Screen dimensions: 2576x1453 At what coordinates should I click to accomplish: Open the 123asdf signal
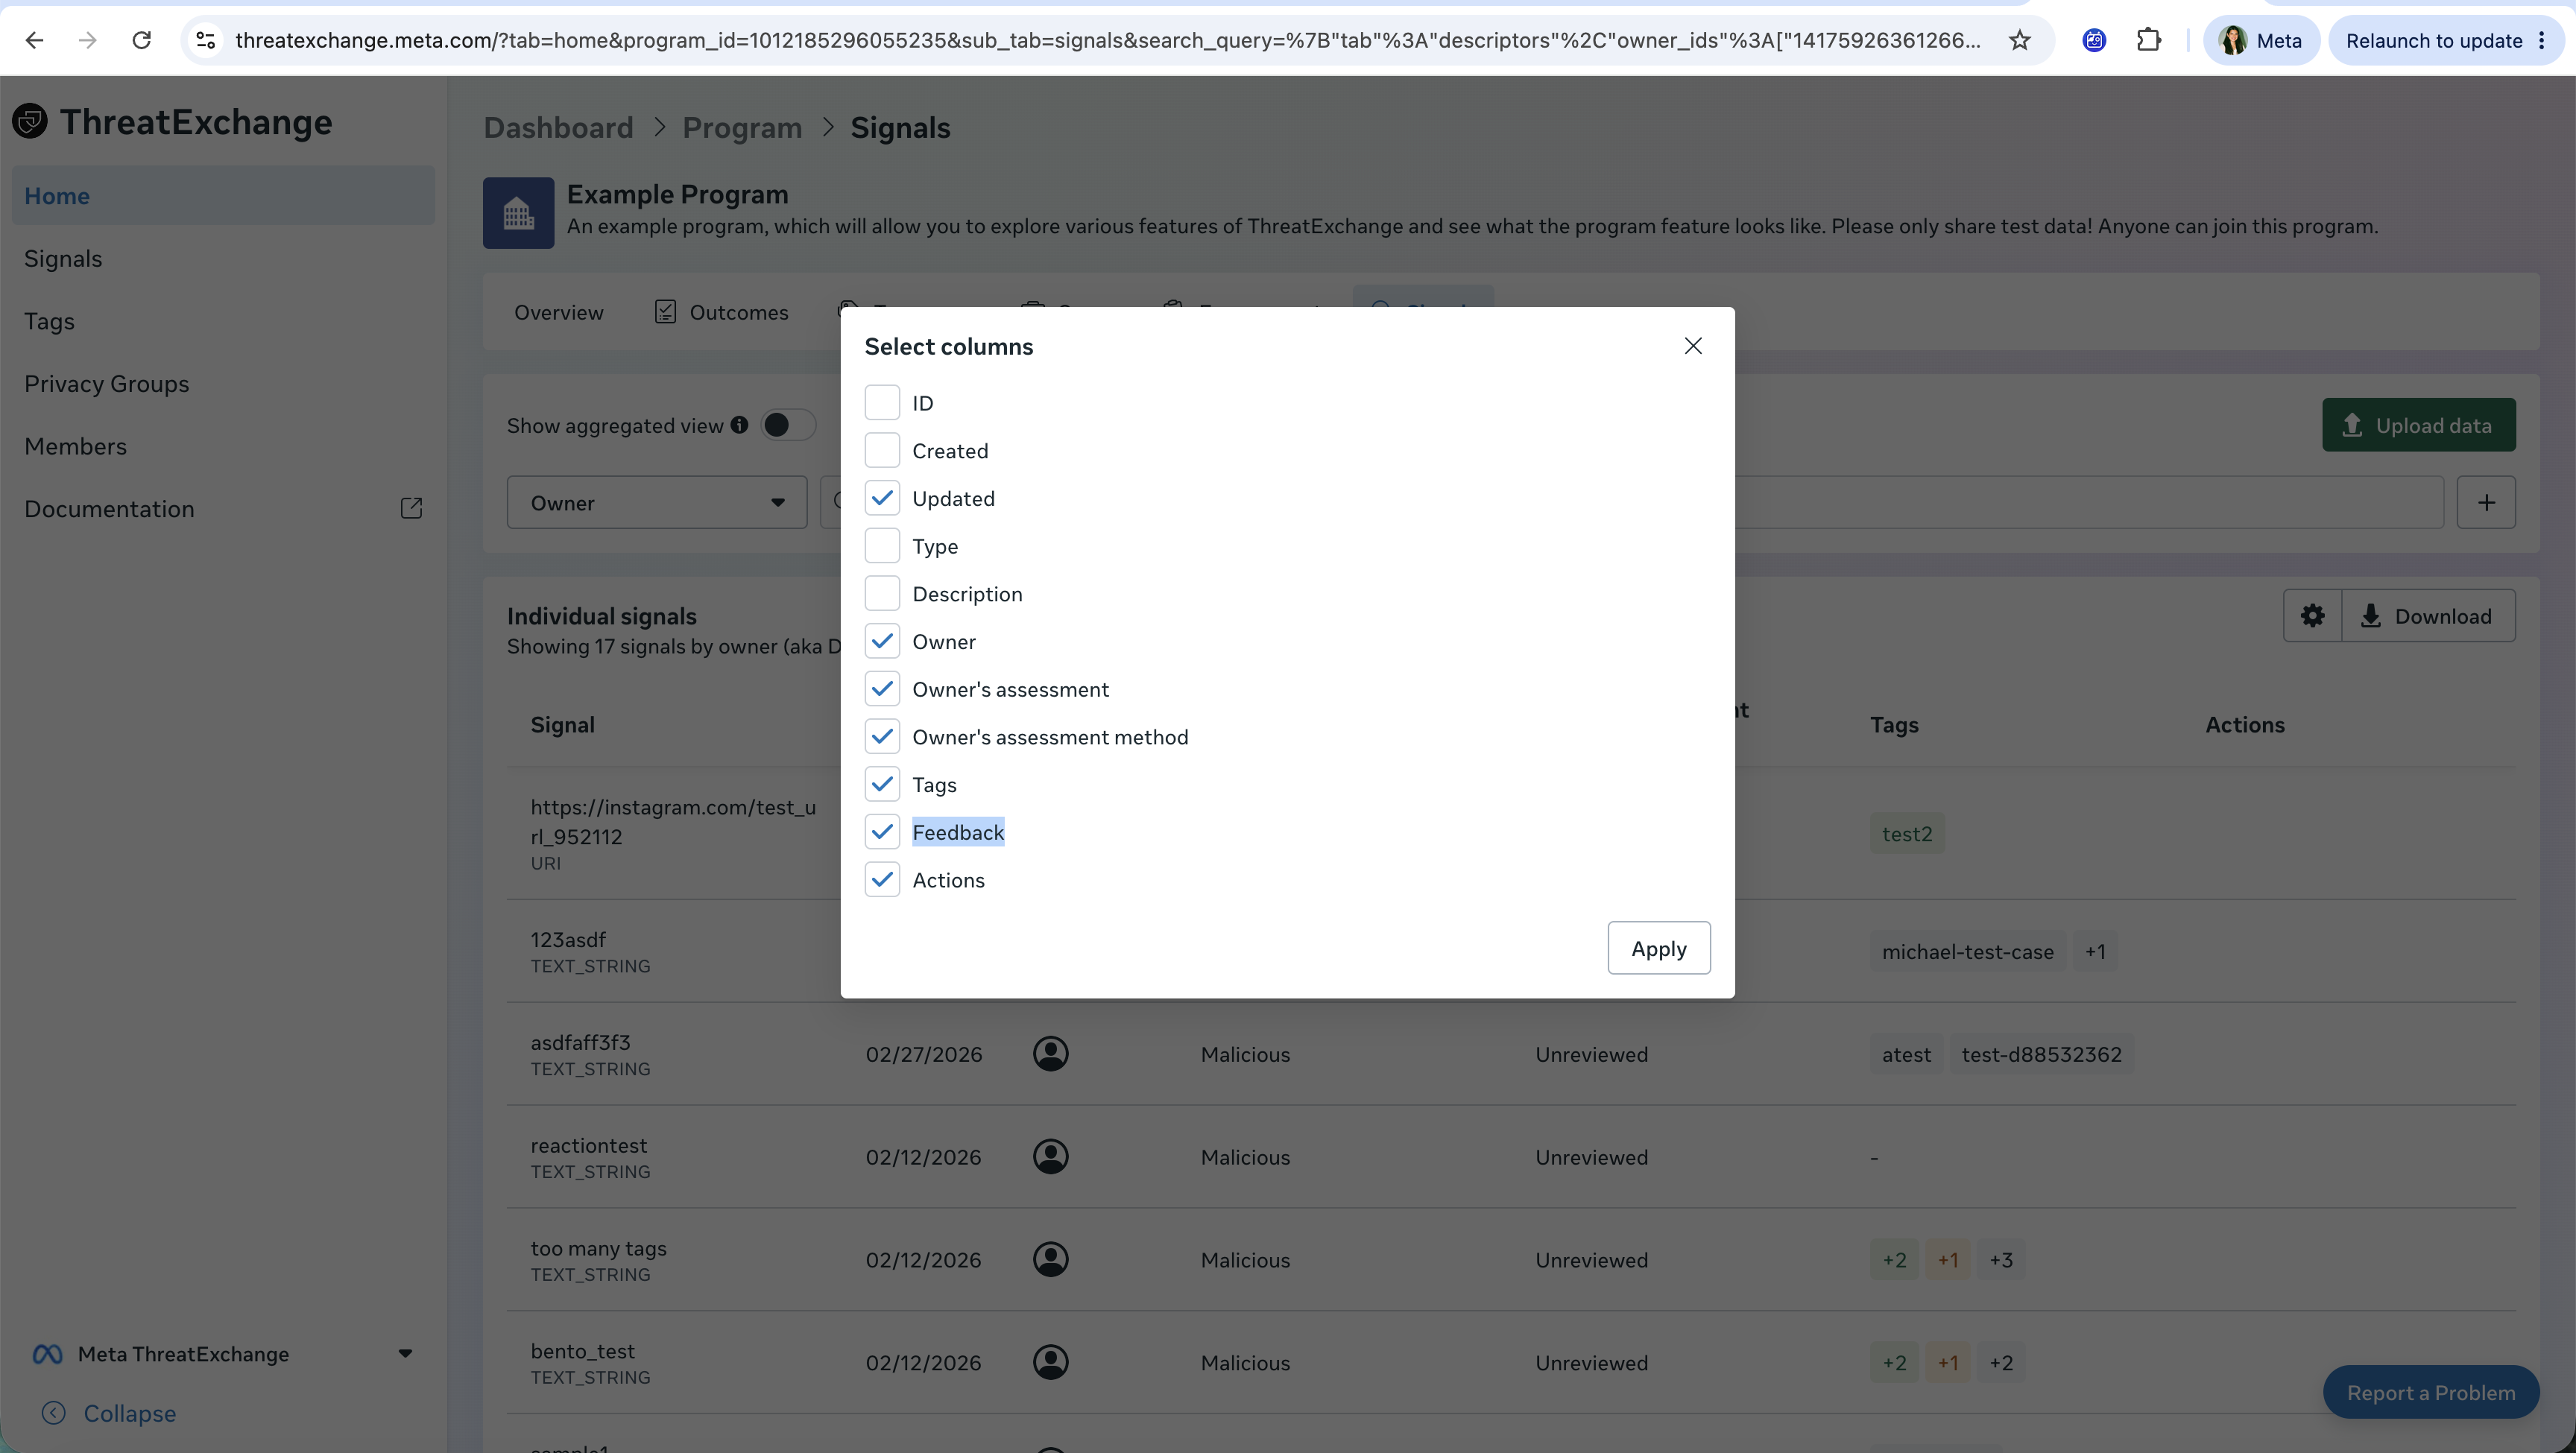click(568, 940)
